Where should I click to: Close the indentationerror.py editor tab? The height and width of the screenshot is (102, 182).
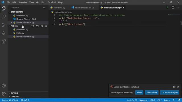point(123,7)
